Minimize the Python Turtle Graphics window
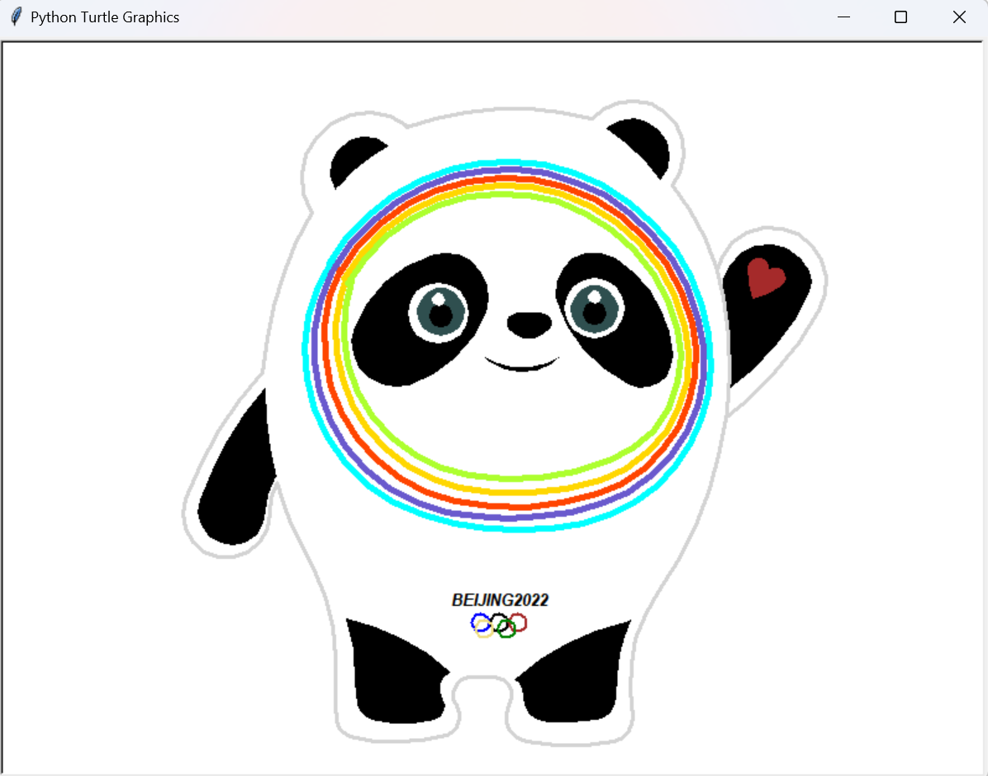Viewport: 988px width, 776px height. [x=843, y=17]
